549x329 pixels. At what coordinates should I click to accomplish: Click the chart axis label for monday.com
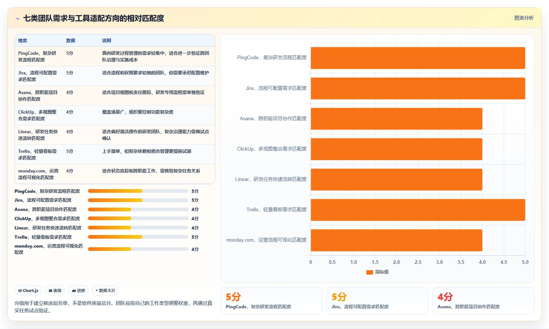(x=266, y=240)
